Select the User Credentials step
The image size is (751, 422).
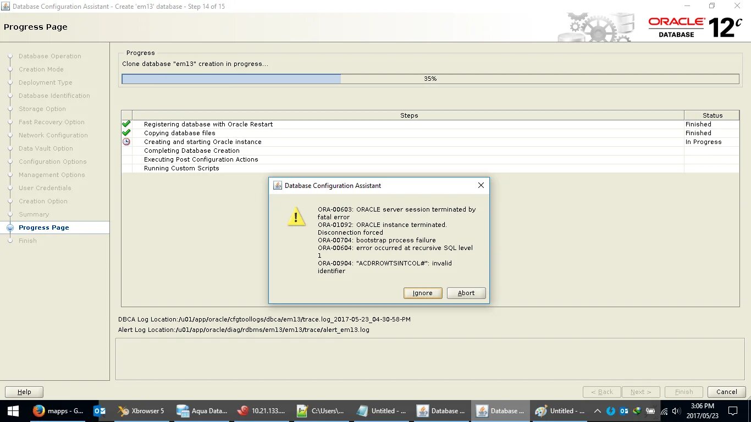[x=45, y=188]
